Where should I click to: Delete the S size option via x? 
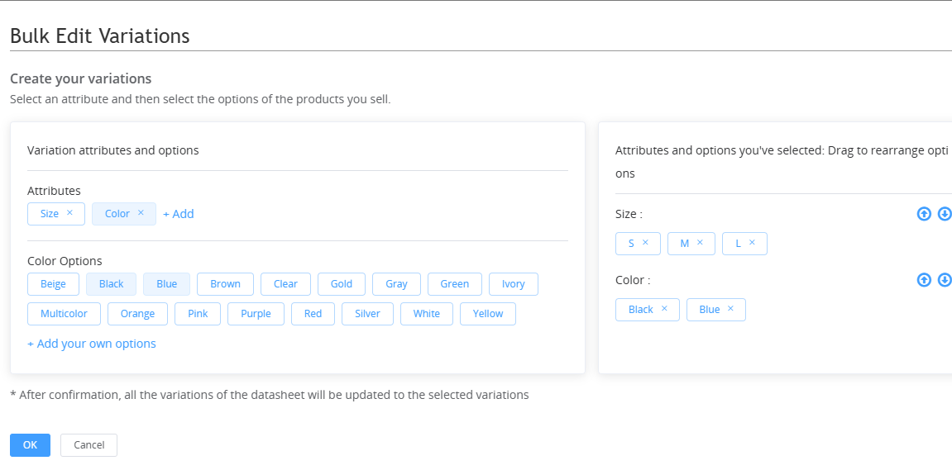645,243
